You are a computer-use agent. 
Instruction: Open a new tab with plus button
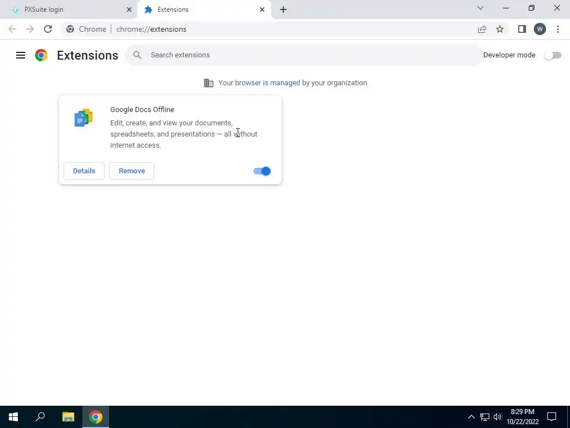pyautogui.click(x=283, y=9)
